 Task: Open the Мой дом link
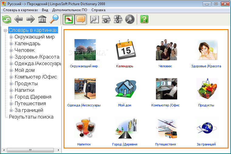pos(125,105)
